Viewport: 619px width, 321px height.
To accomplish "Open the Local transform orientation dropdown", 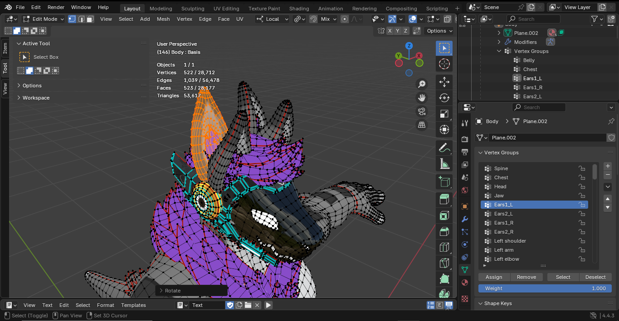I will click(x=272, y=19).
